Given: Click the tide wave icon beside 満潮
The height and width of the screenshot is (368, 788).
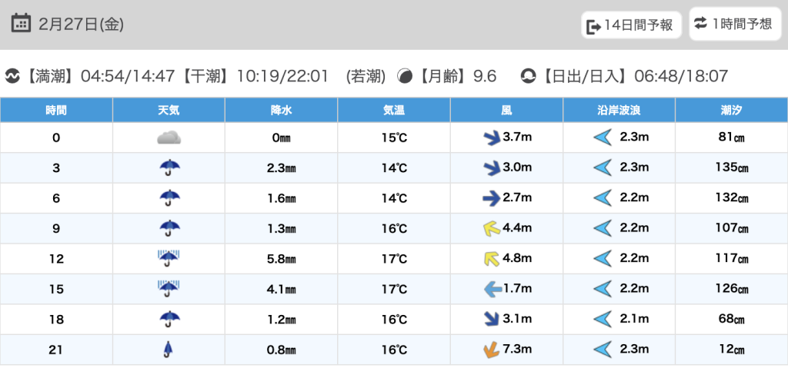Looking at the screenshot, I should pyautogui.click(x=13, y=76).
